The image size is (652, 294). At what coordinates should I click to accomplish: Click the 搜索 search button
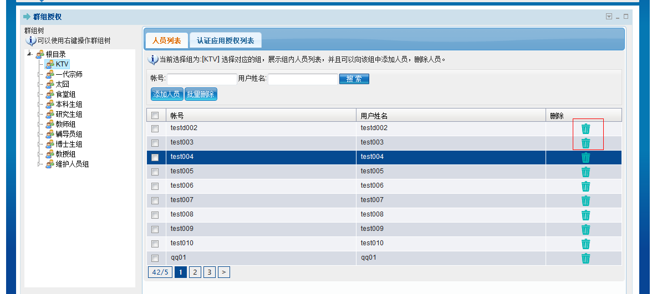point(354,79)
